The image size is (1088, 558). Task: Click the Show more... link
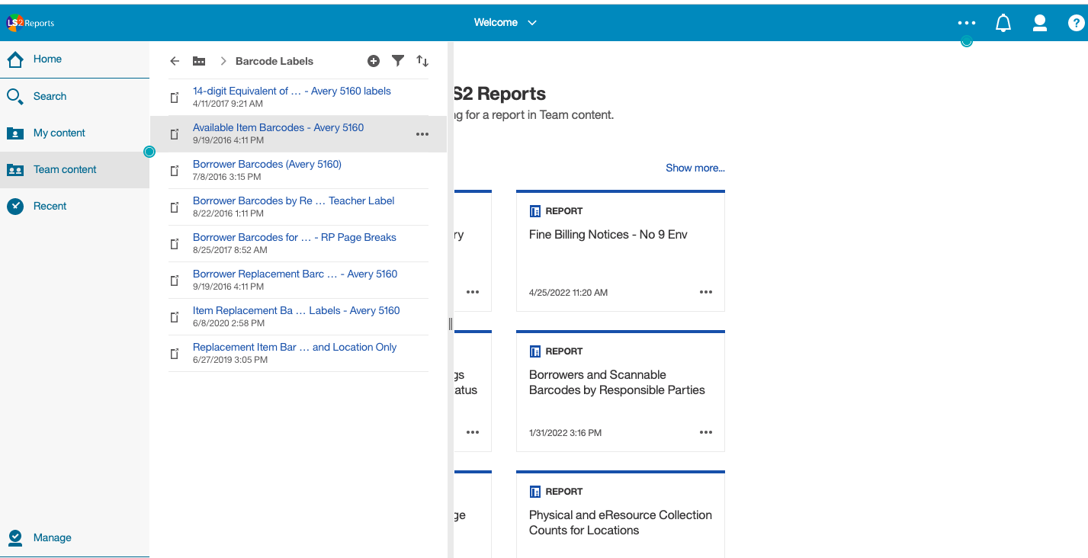tap(695, 168)
